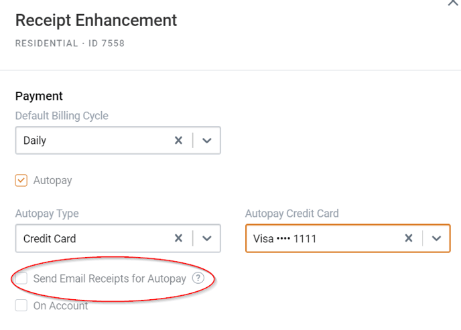Clear the Visa 1111 card selection

tap(408, 238)
